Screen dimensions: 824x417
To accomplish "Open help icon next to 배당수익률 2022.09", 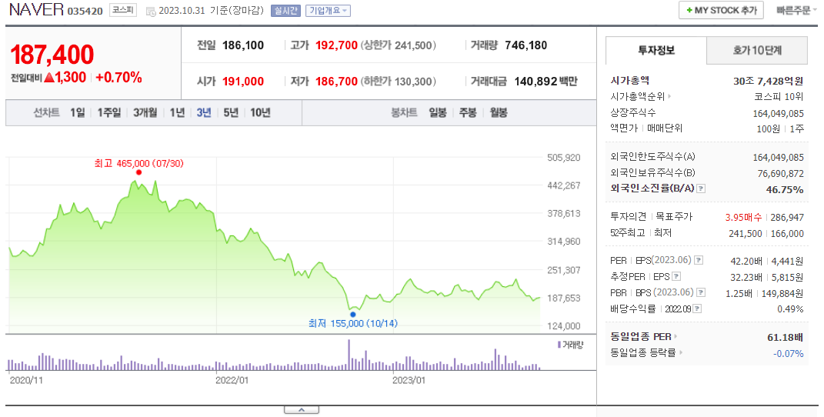I will pos(697,309).
